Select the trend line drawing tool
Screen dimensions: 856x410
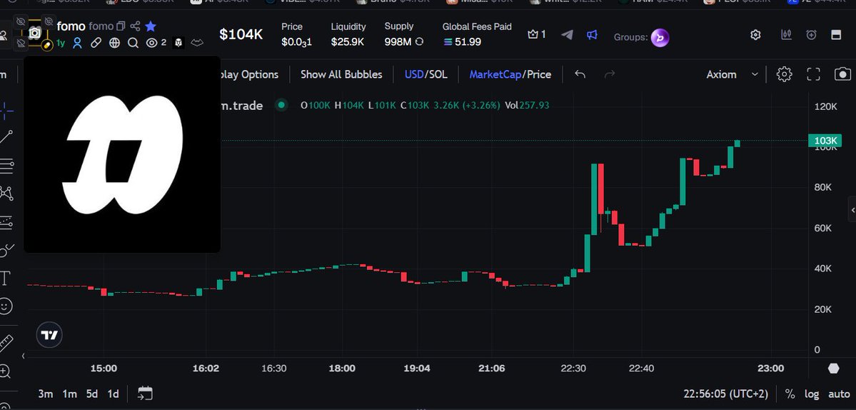pos(6,137)
